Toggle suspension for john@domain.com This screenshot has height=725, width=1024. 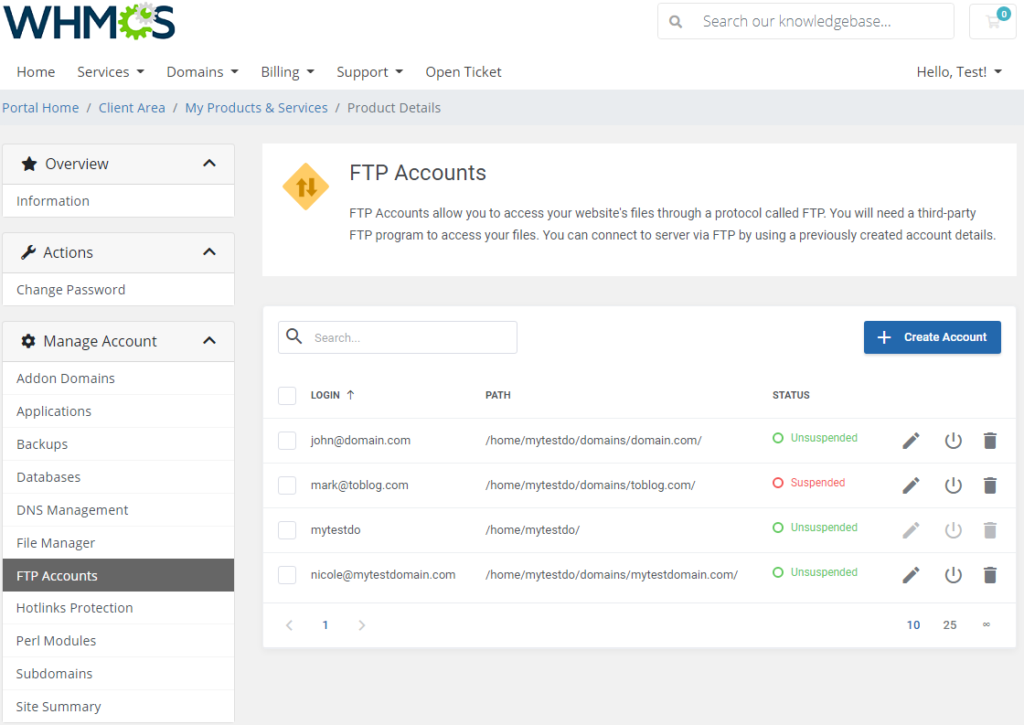[x=954, y=441]
